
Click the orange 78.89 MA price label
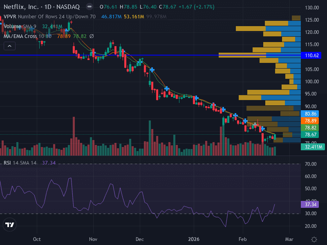(310, 120)
